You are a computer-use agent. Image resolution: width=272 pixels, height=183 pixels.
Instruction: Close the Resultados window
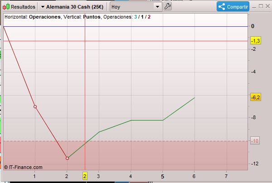tap(267, 6)
